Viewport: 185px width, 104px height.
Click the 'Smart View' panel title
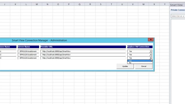pos(176,5)
